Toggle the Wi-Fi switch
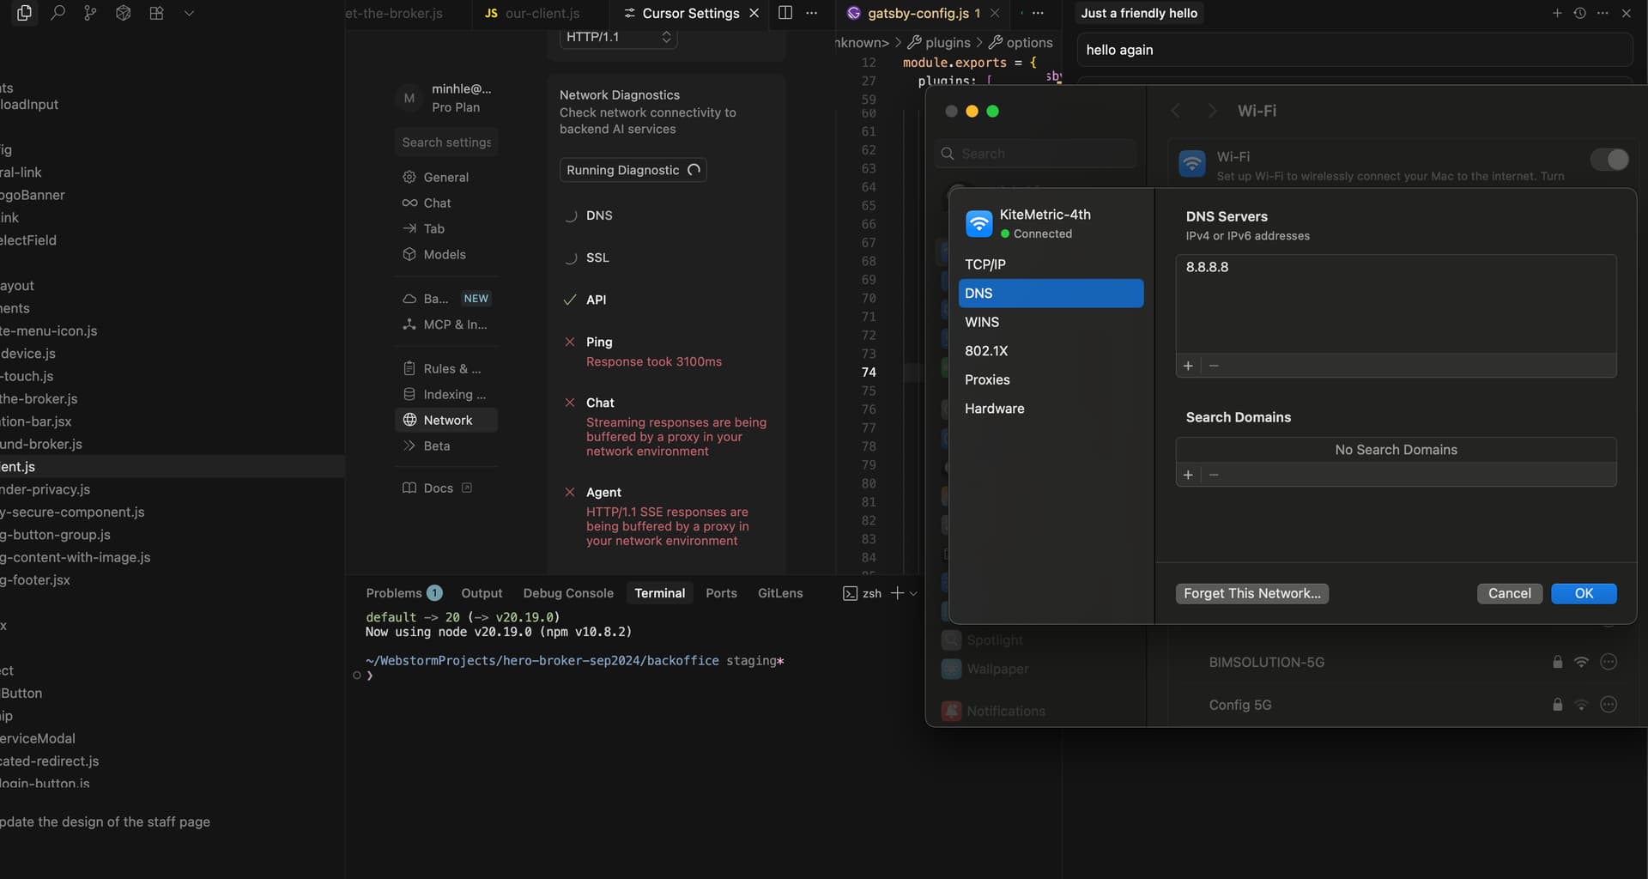 click(1609, 160)
